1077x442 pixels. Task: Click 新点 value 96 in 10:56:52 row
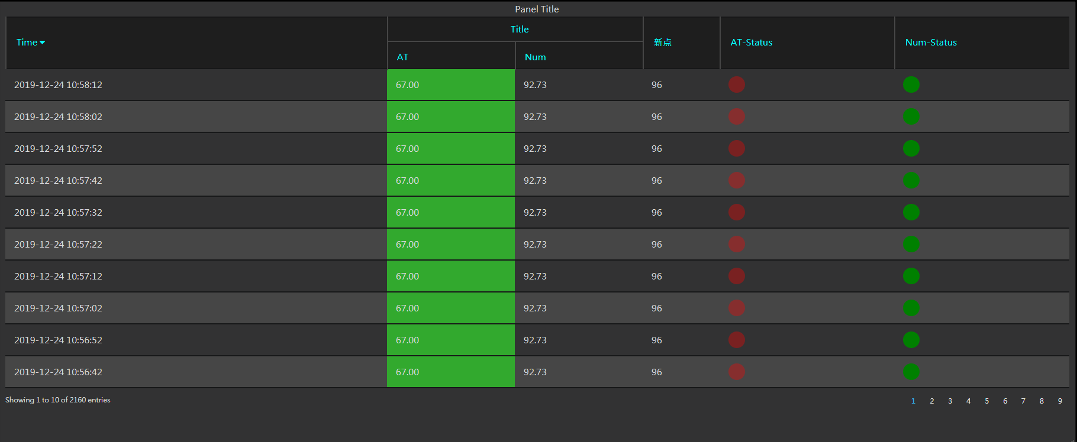click(657, 340)
